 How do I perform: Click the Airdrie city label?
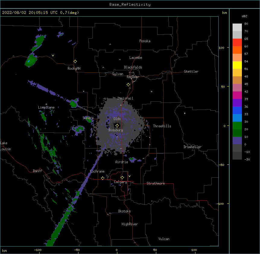122,162
